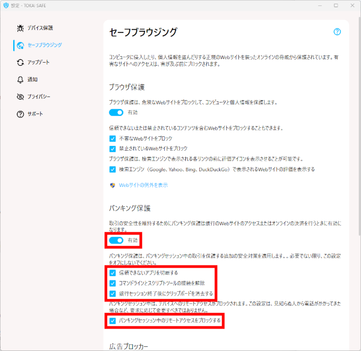This screenshot has width=361, height=351.
Task: Open the サポート page
Action: coord(35,114)
